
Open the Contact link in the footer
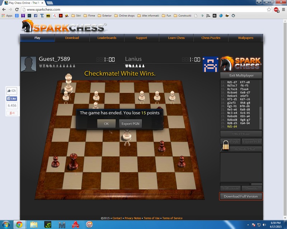pos(117,218)
